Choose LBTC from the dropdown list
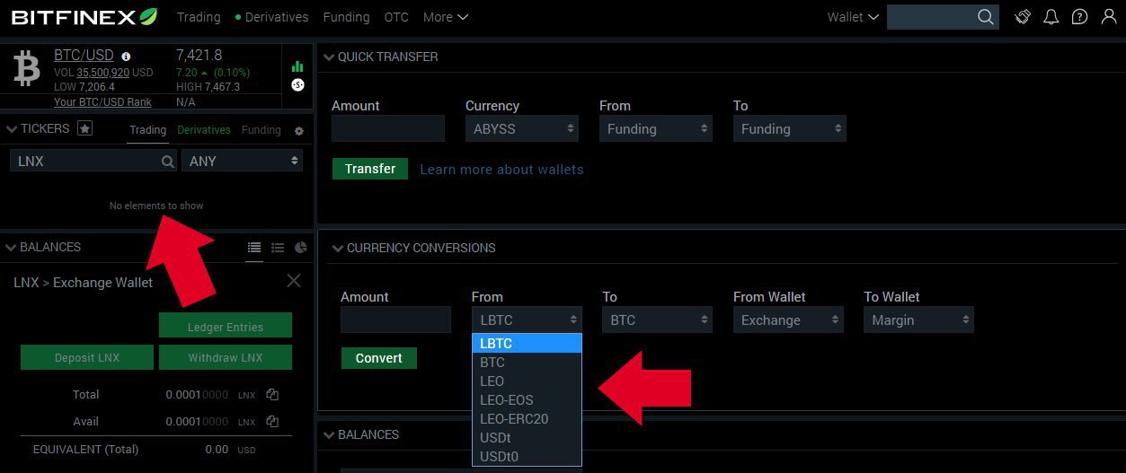This screenshot has width=1126, height=473. [527, 344]
